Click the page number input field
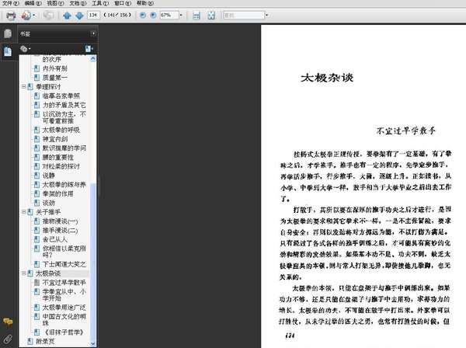Screen dimensions: 466x348 pyautogui.click(x=93, y=16)
